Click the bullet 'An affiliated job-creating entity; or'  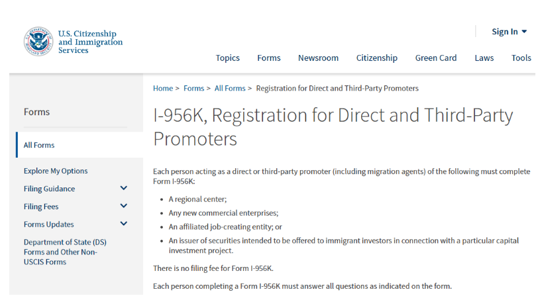[225, 227]
